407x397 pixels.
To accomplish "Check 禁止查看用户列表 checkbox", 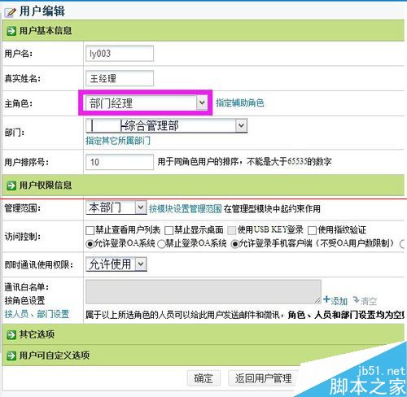I will pyautogui.click(x=90, y=231).
